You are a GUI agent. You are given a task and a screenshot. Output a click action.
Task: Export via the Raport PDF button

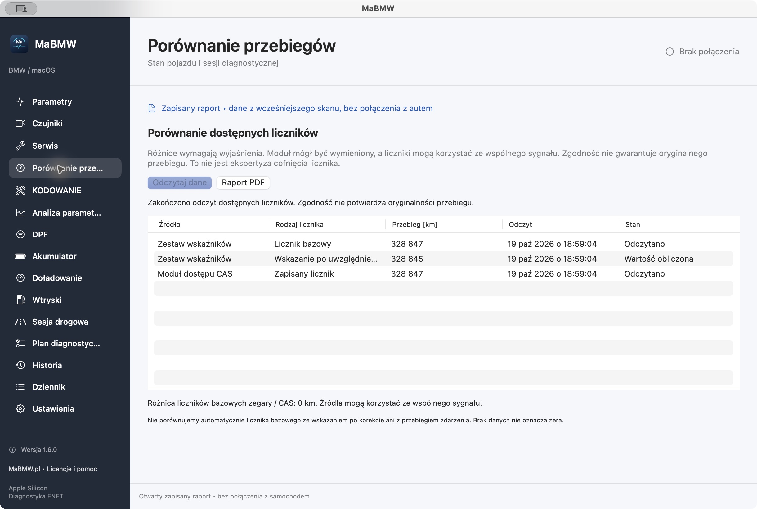click(243, 182)
